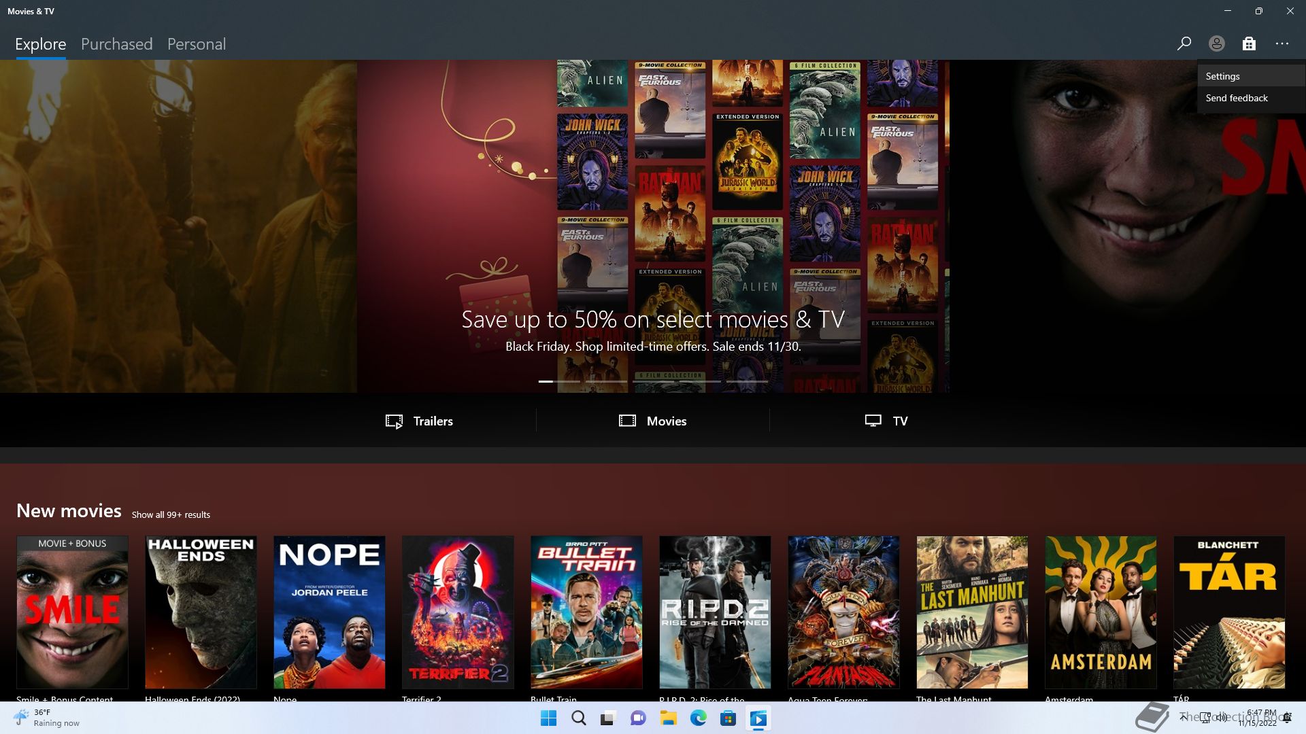This screenshot has width=1306, height=734.
Task: Open the account profile icon
Action: coord(1216,43)
